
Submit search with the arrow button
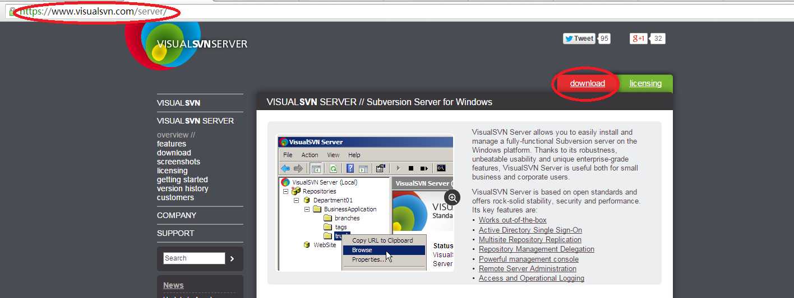[x=232, y=258]
